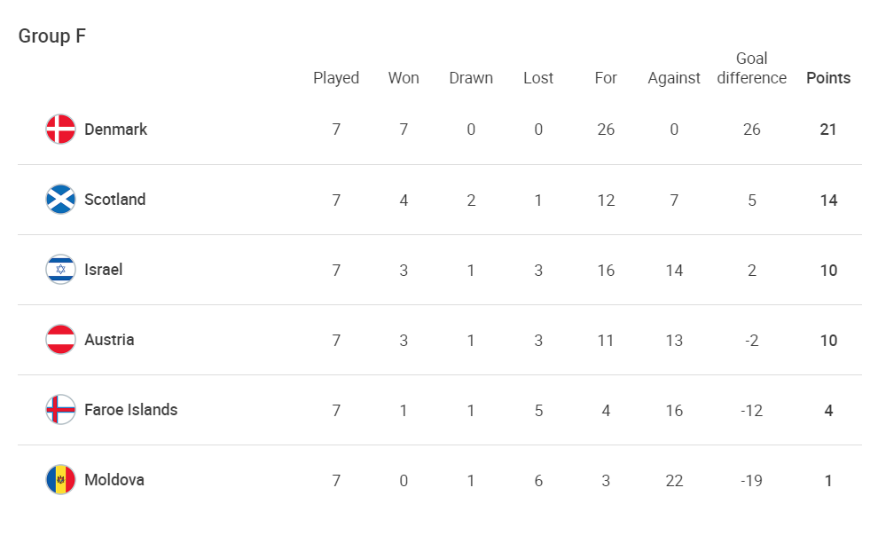This screenshot has height=543, width=886.
Task: Click the Austria flag icon
Action: click(60, 340)
